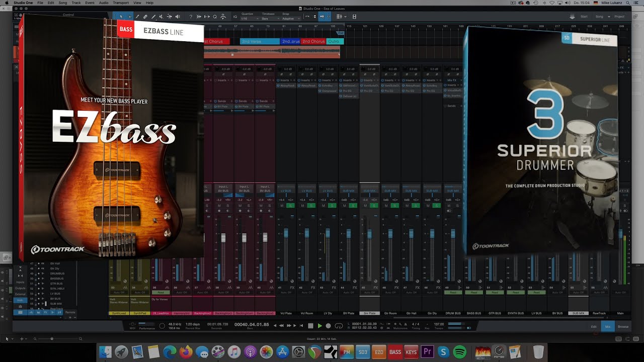Toggle the Loop transport button

tap(339, 326)
